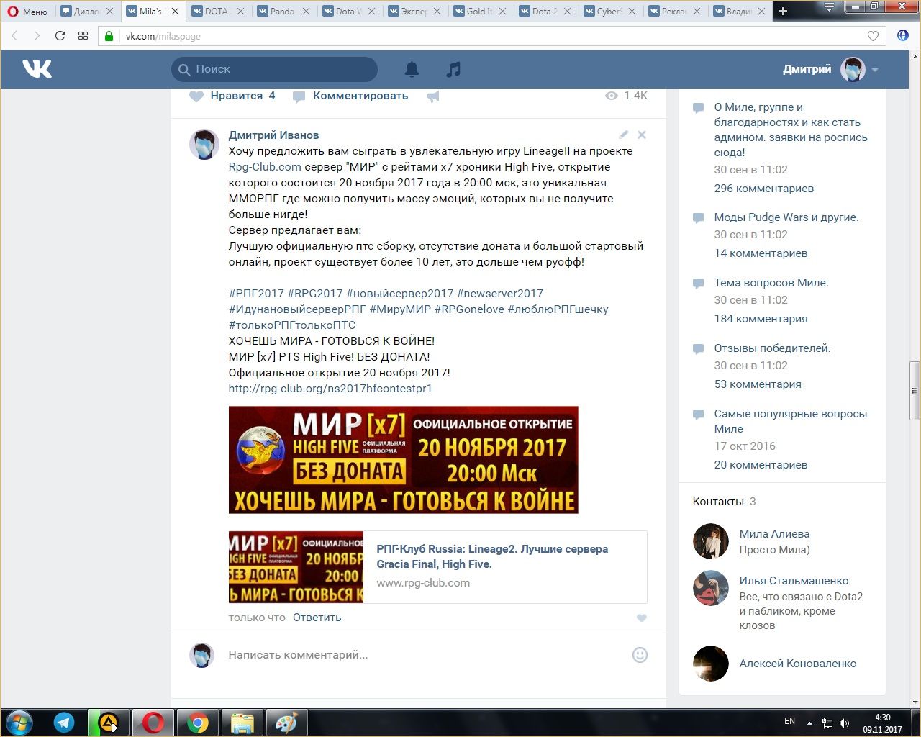
Task: Open VK notifications bell
Action: tap(412, 69)
